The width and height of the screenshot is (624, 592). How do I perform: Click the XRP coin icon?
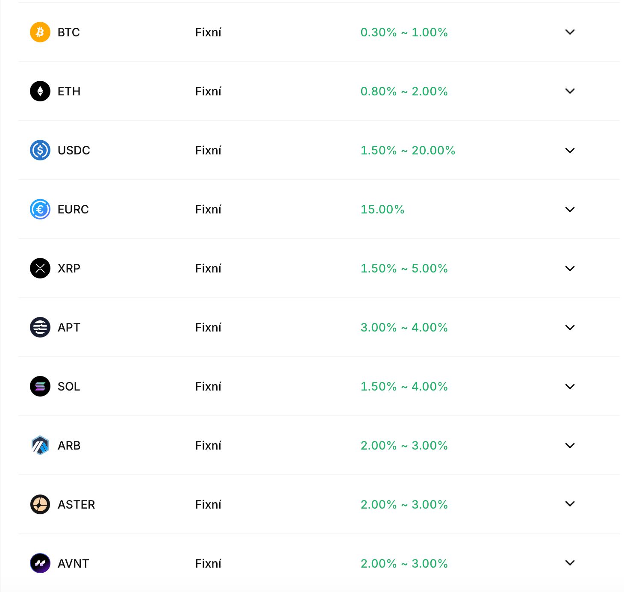(x=40, y=268)
